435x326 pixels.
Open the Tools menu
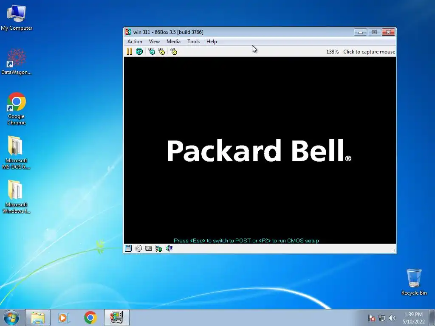click(193, 42)
